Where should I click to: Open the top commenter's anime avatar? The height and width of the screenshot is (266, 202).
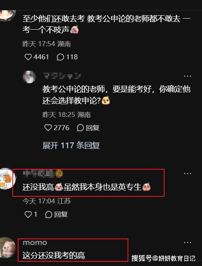tap(7, 16)
